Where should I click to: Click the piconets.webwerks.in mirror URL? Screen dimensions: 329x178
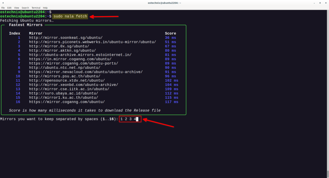pyautogui.click(x=93, y=42)
